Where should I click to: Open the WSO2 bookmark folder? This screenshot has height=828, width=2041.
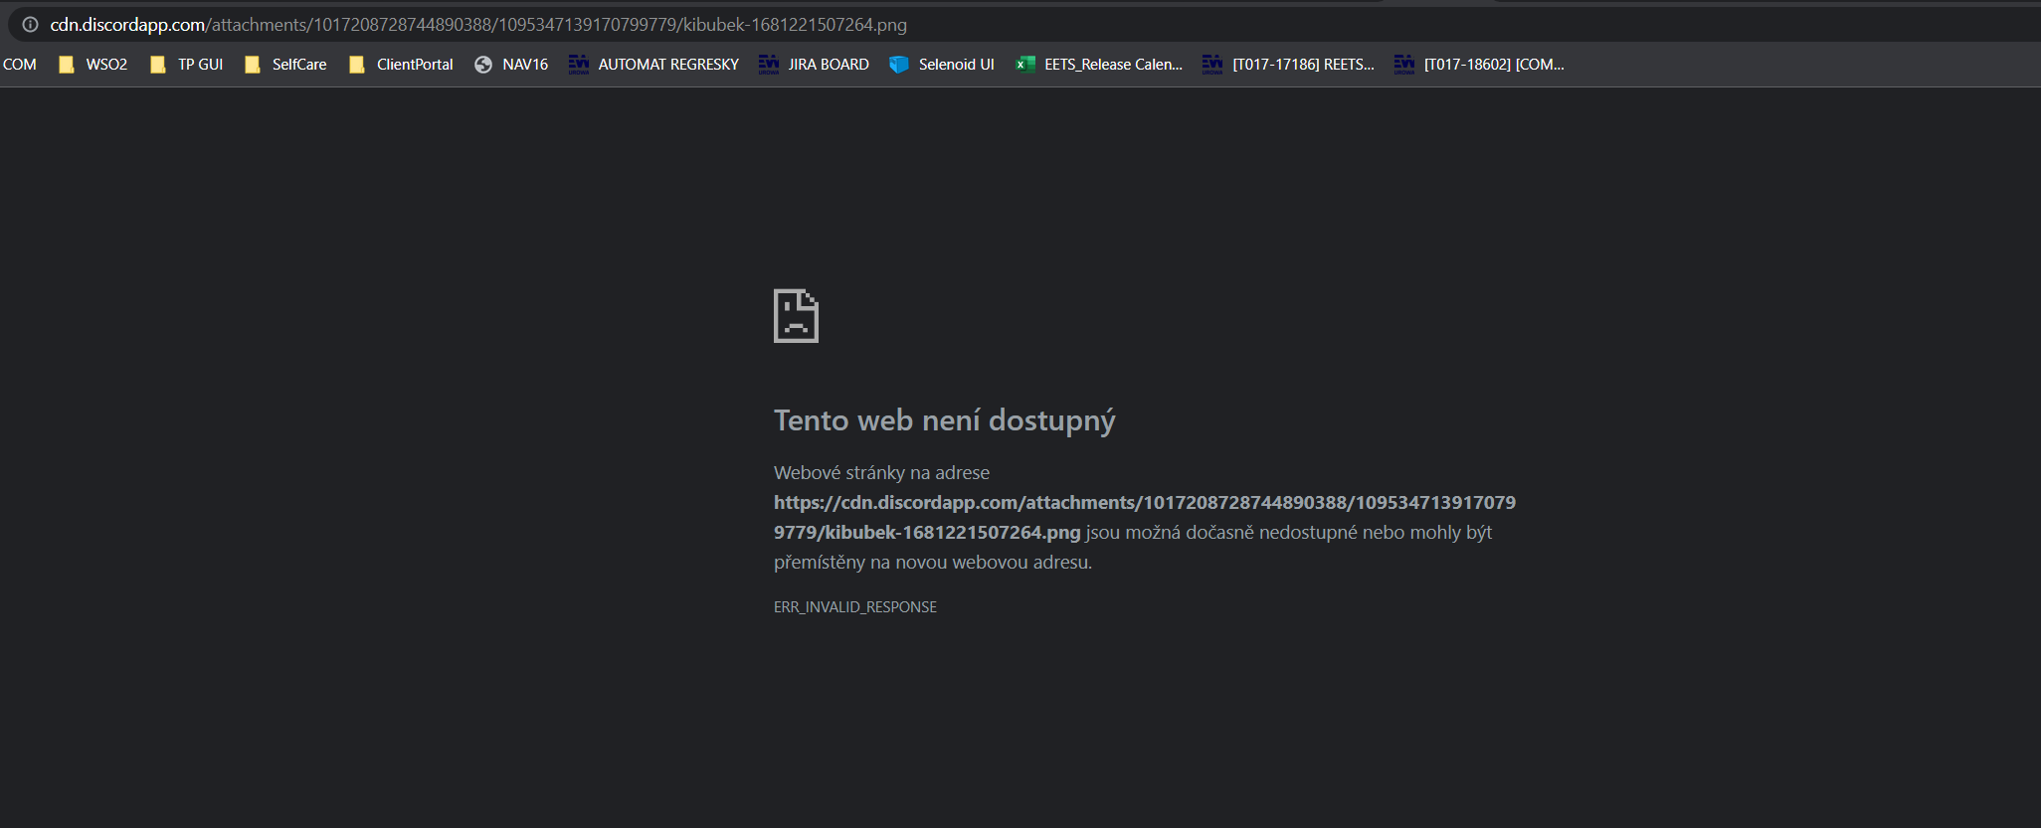93,65
